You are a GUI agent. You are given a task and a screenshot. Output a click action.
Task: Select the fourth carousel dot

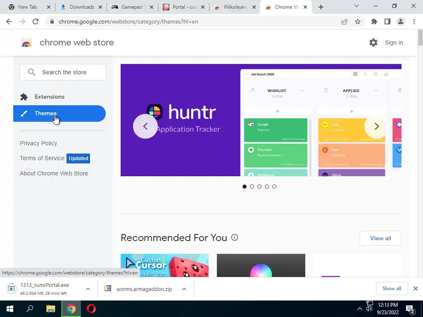(267, 187)
